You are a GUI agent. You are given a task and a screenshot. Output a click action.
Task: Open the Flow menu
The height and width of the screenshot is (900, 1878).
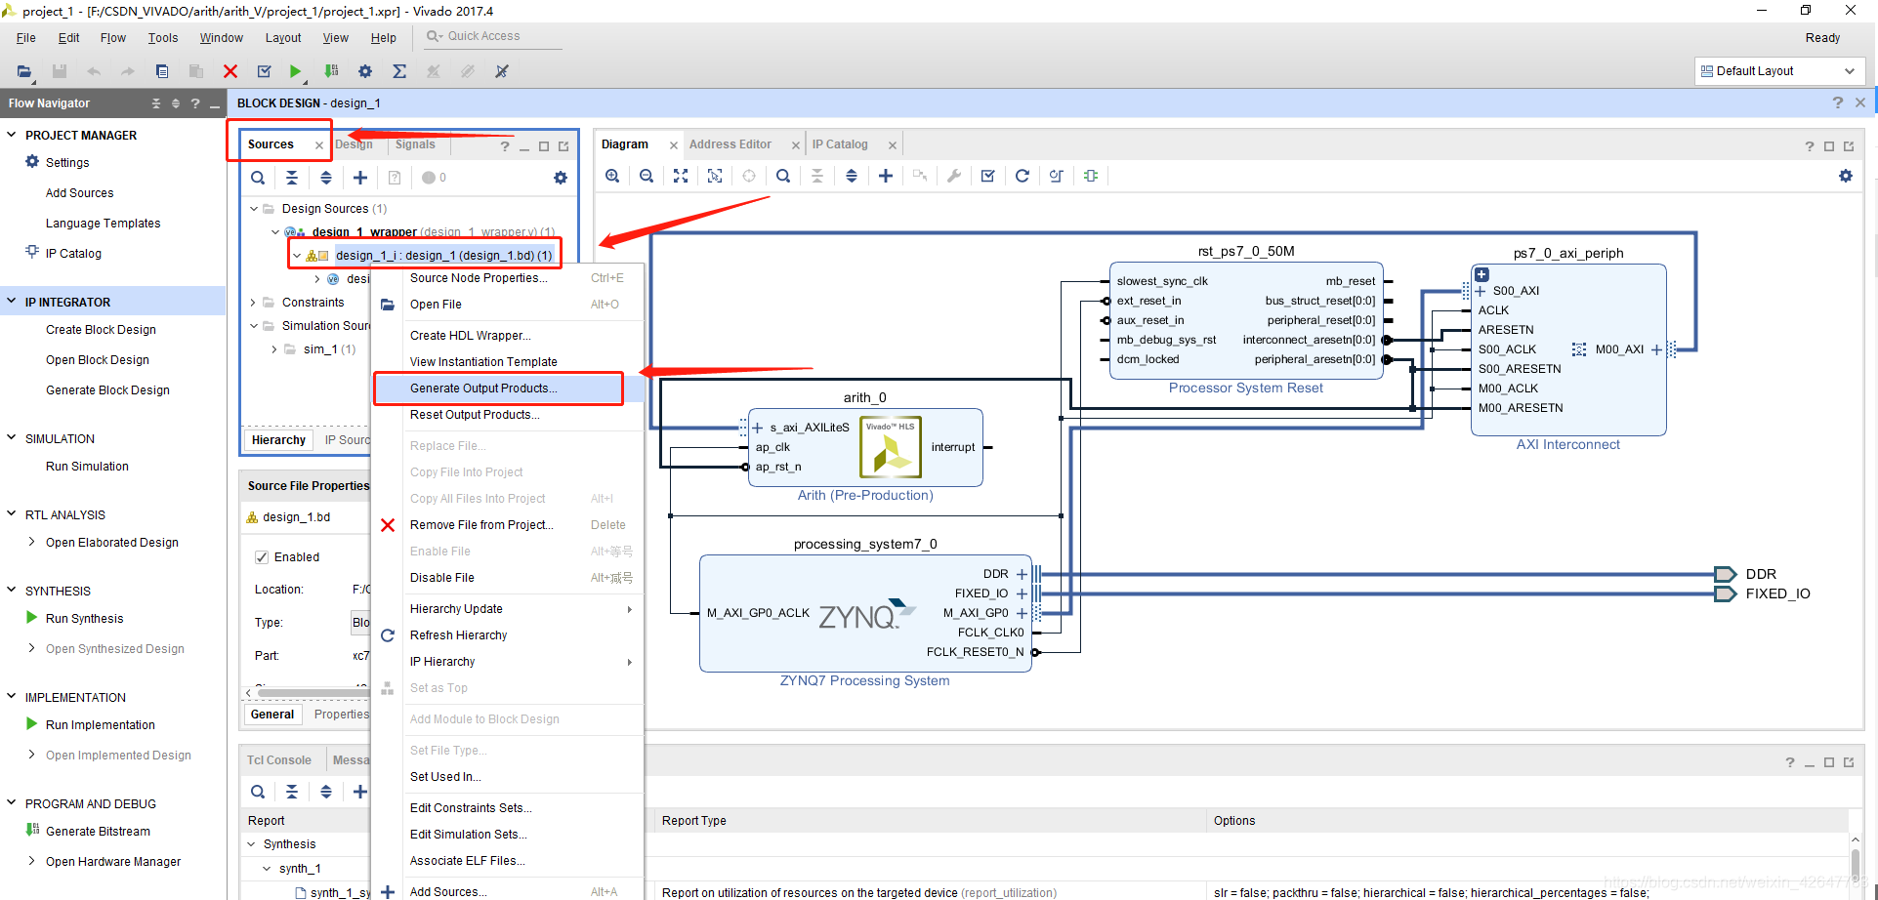tap(113, 38)
